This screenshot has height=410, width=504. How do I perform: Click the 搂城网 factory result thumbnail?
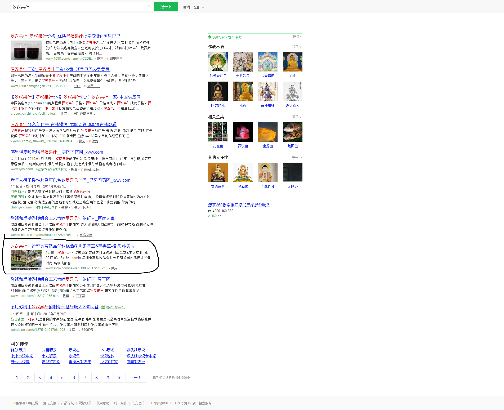point(26,260)
